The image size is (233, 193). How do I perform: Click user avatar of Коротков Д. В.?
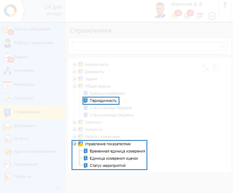160,10
